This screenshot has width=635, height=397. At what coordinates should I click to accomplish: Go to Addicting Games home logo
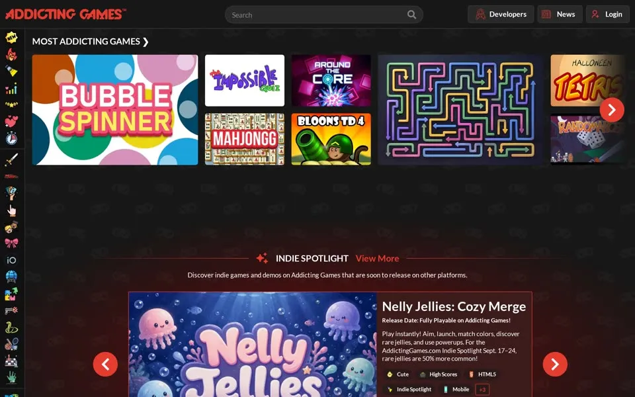(65, 14)
